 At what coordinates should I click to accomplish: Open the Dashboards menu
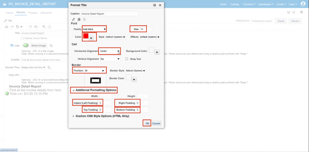click(x=266, y=4)
